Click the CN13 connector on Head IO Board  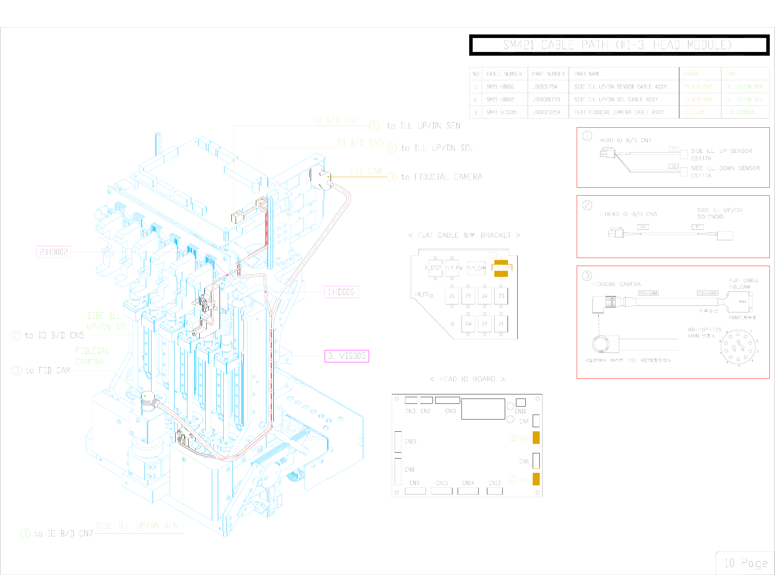(x=398, y=441)
